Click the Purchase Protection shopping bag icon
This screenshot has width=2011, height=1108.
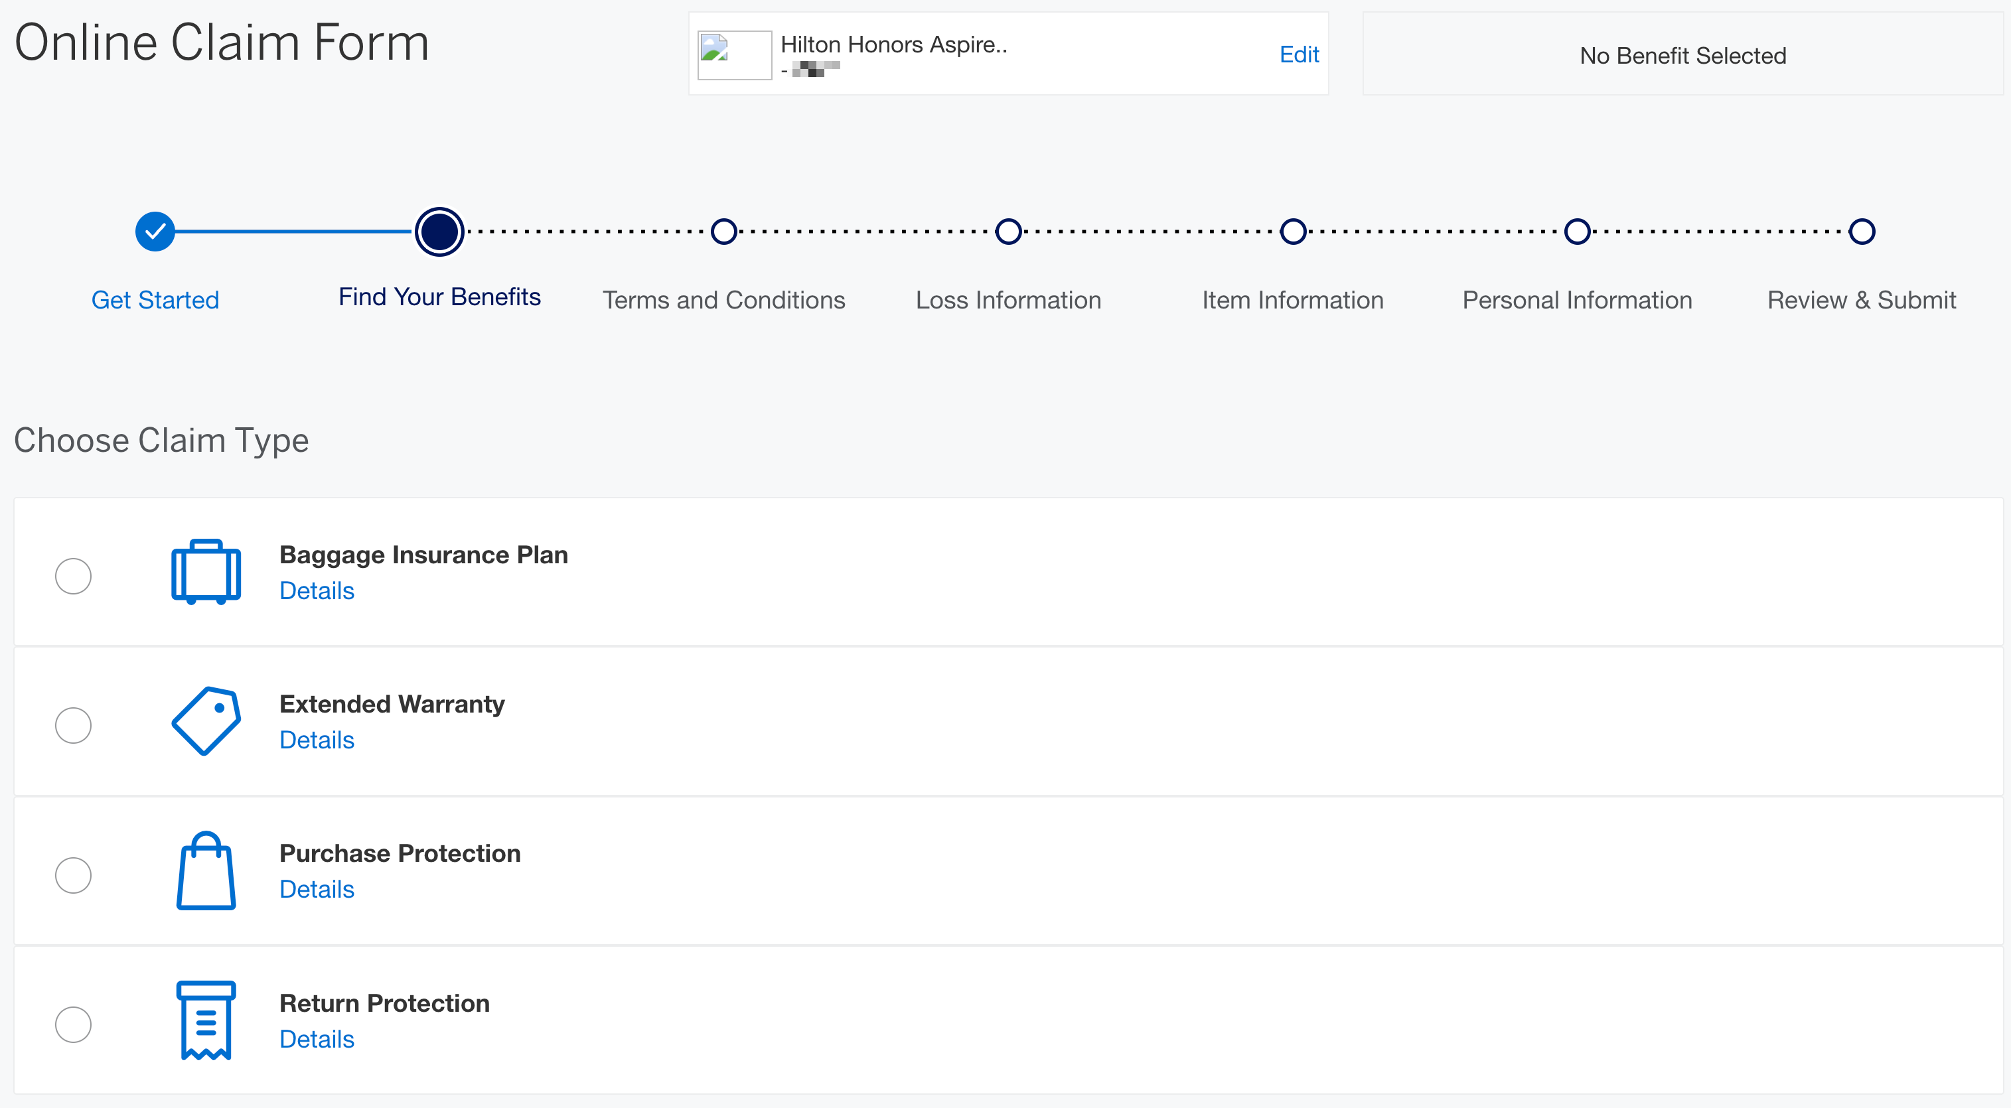pyautogui.click(x=206, y=870)
